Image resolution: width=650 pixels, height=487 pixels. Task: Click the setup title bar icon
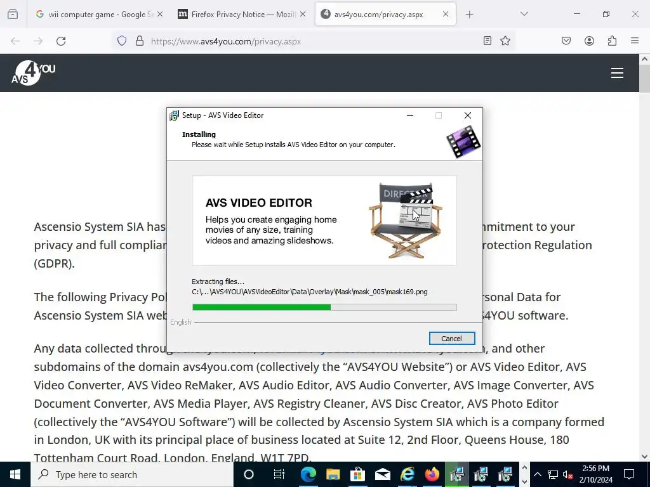[x=174, y=115]
